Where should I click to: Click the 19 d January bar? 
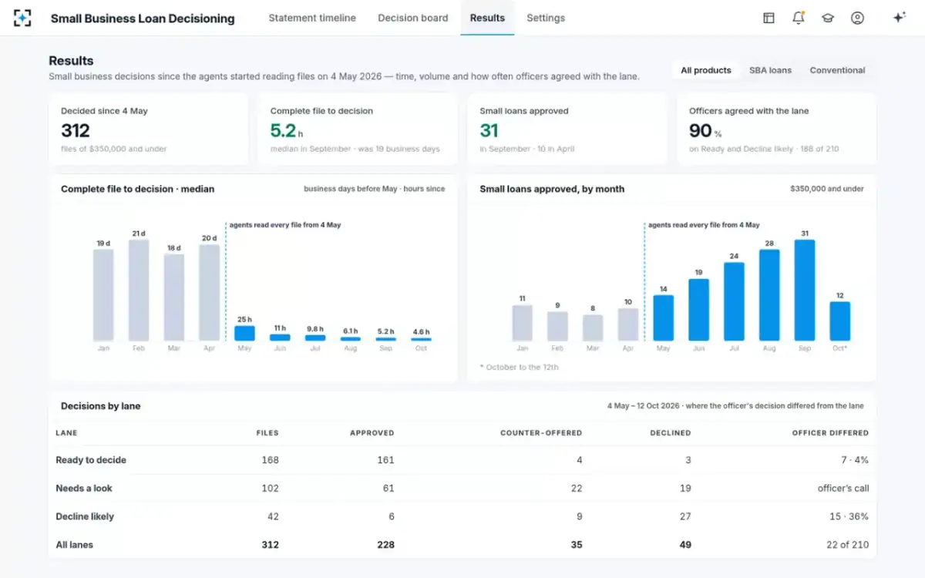pos(103,295)
